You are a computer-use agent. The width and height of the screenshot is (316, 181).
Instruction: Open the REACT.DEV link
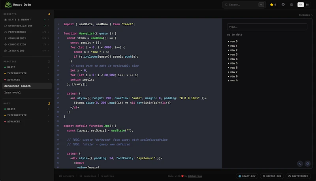(247, 176)
